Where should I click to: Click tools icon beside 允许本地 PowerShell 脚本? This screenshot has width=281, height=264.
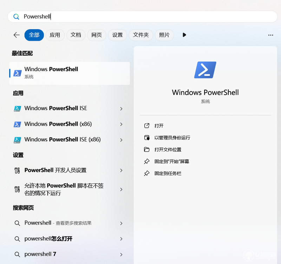coord(17,189)
